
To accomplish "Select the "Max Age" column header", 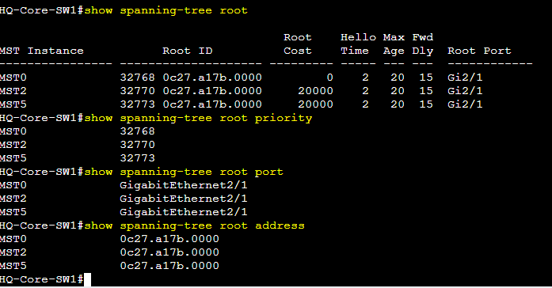I will pos(394,44).
